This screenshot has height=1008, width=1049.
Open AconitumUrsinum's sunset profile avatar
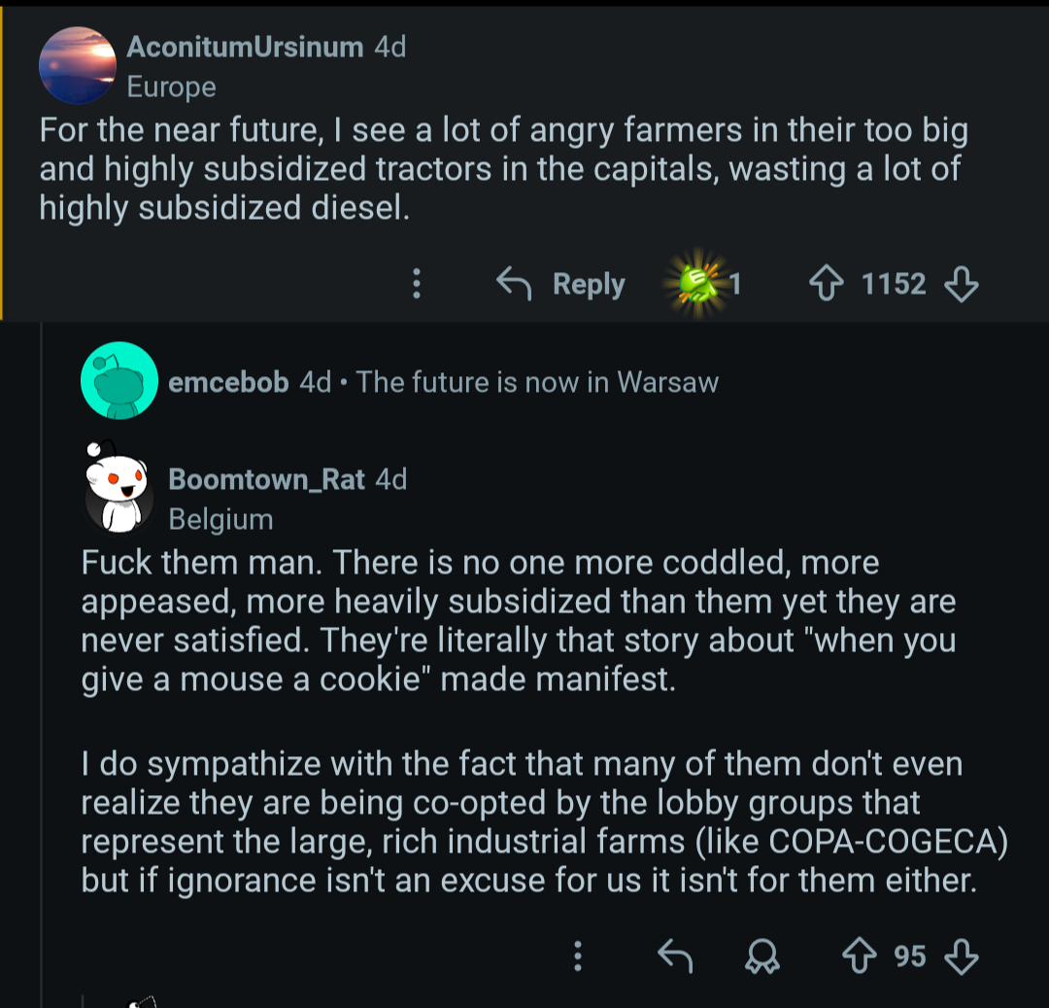pos(78,65)
